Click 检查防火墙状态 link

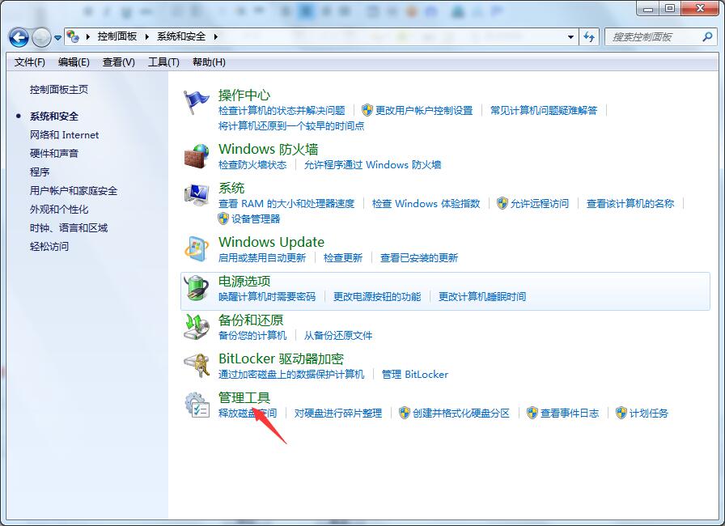click(252, 164)
